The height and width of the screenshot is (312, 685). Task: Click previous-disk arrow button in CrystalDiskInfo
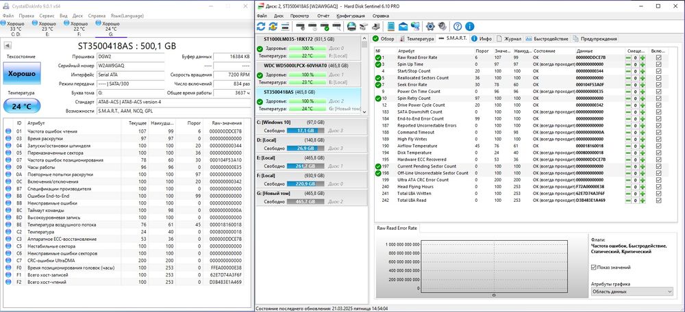tap(8, 46)
